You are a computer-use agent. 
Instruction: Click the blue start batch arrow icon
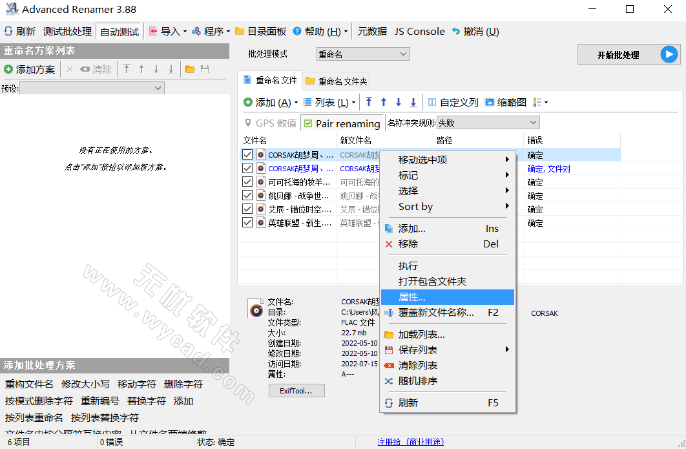pos(669,55)
